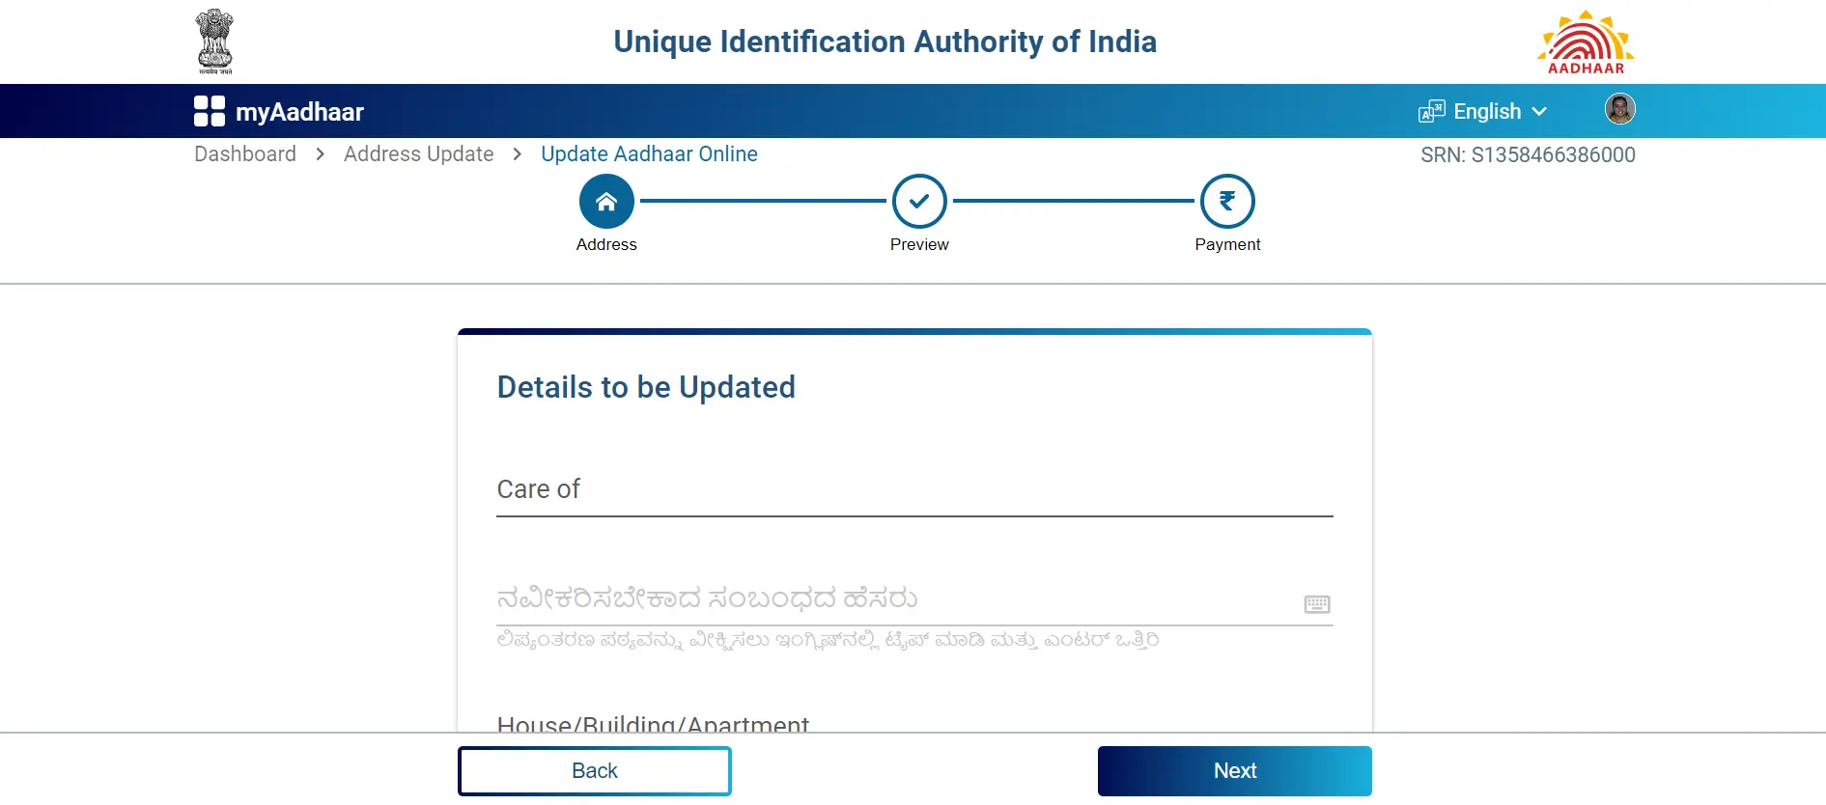
Task: Open the Address Update breadcrumb
Action: 418,154
